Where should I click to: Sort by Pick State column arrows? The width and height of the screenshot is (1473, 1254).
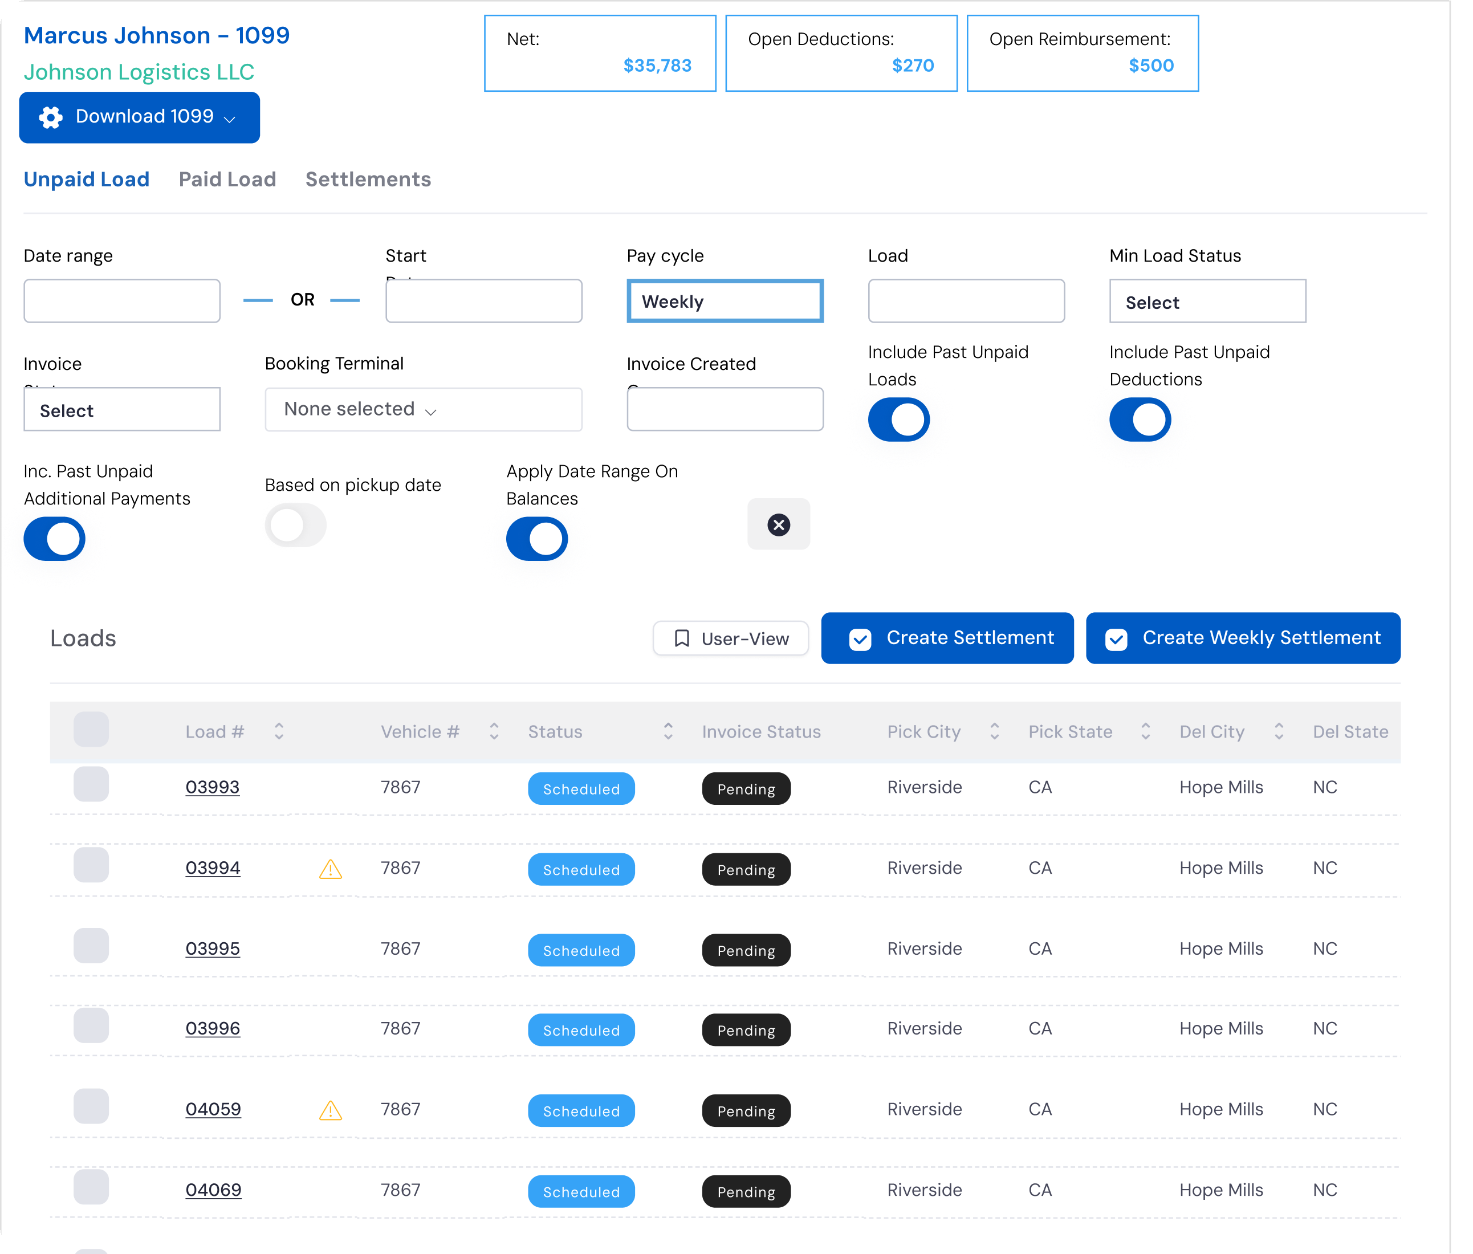pyautogui.click(x=1145, y=731)
